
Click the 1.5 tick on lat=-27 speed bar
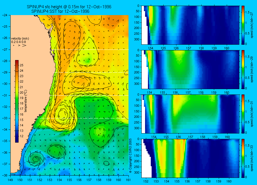(x=247, y=12)
